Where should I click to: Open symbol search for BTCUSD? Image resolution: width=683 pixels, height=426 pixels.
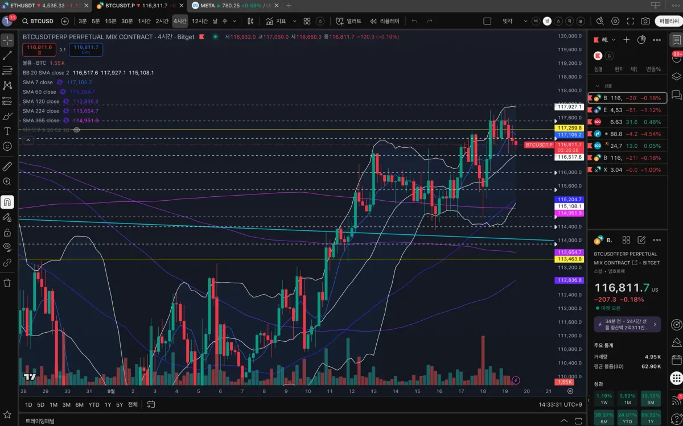(x=38, y=21)
